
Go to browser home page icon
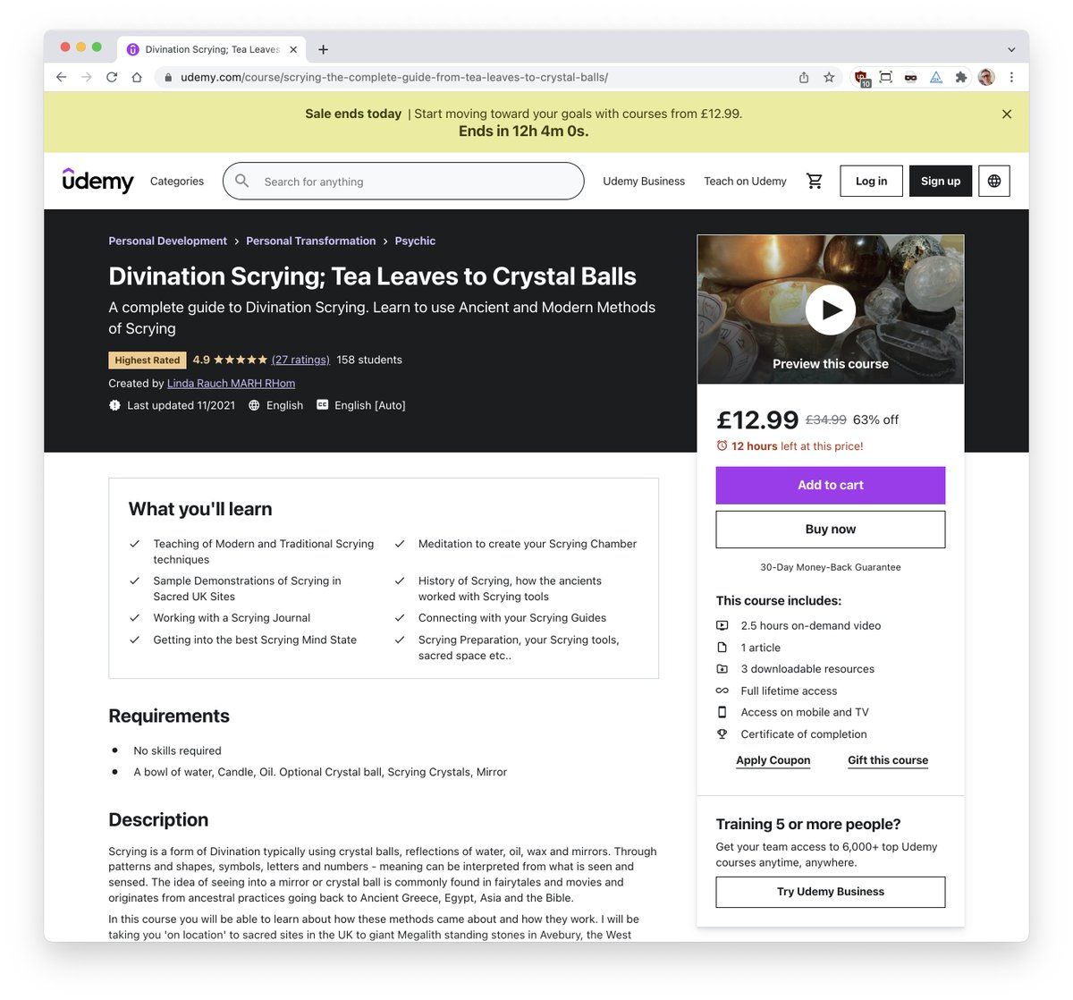click(137, 77)
